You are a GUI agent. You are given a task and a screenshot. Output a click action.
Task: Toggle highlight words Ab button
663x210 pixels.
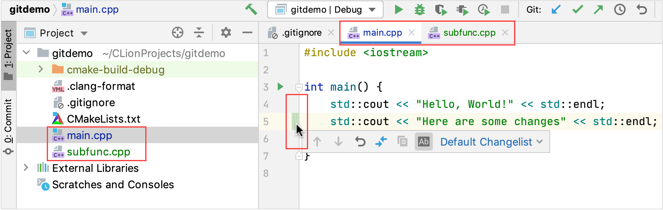(424, 142)
